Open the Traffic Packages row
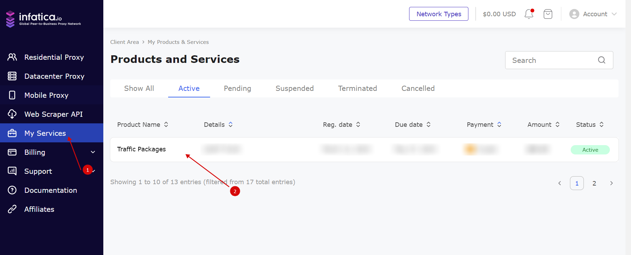 [x=364, y=150]
